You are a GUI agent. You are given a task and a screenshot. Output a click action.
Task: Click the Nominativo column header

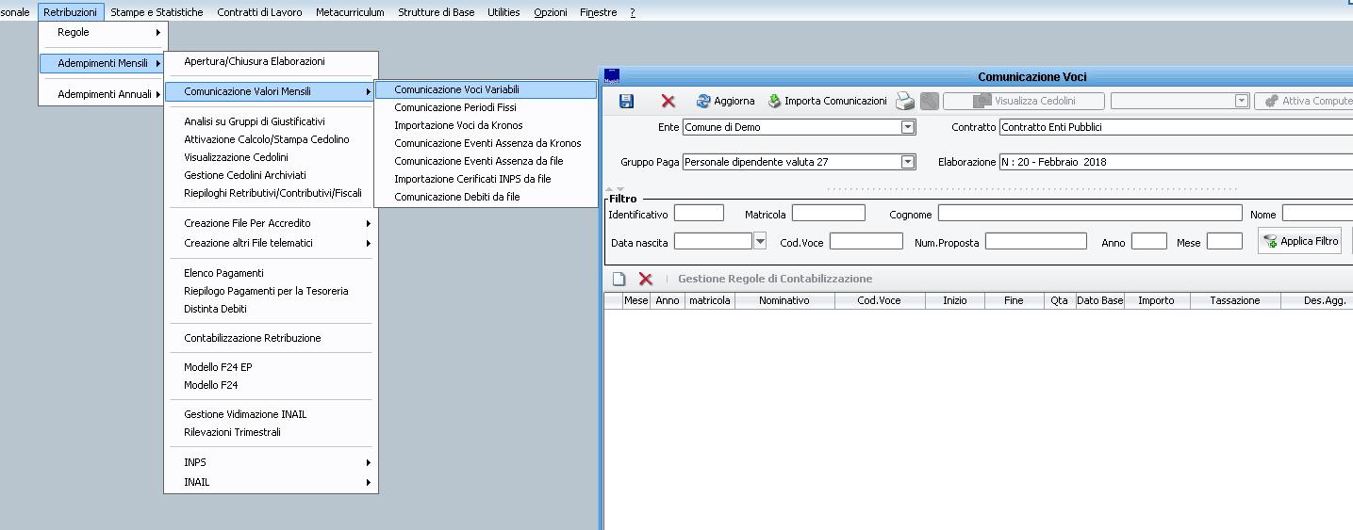(784, 300)
